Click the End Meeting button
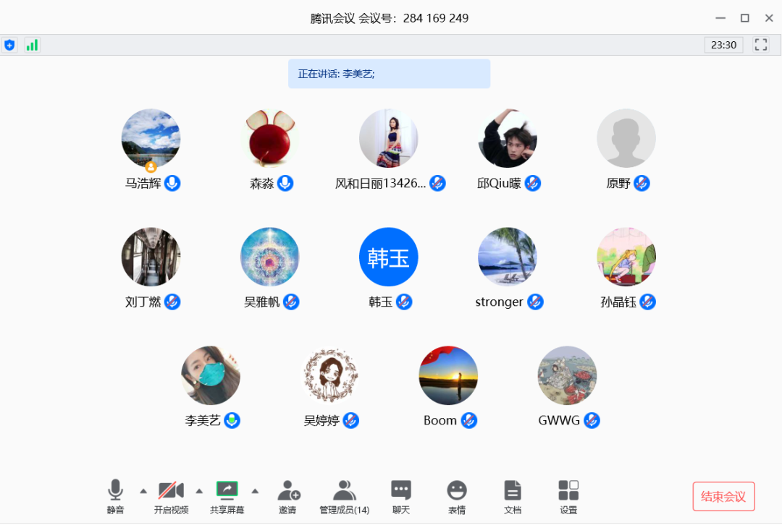 723,497
